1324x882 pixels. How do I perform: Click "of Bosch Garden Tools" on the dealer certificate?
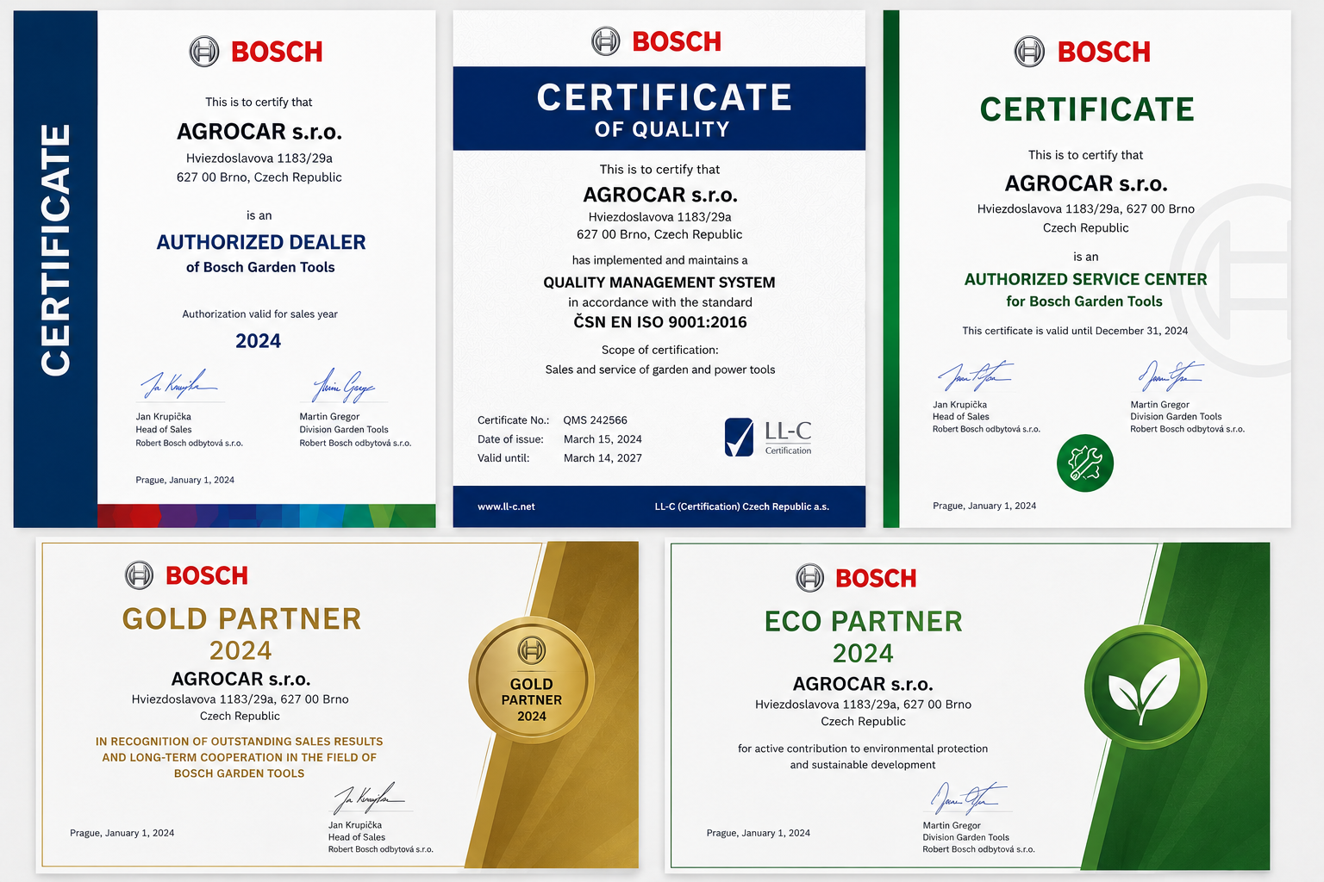(x=260, y=267)
